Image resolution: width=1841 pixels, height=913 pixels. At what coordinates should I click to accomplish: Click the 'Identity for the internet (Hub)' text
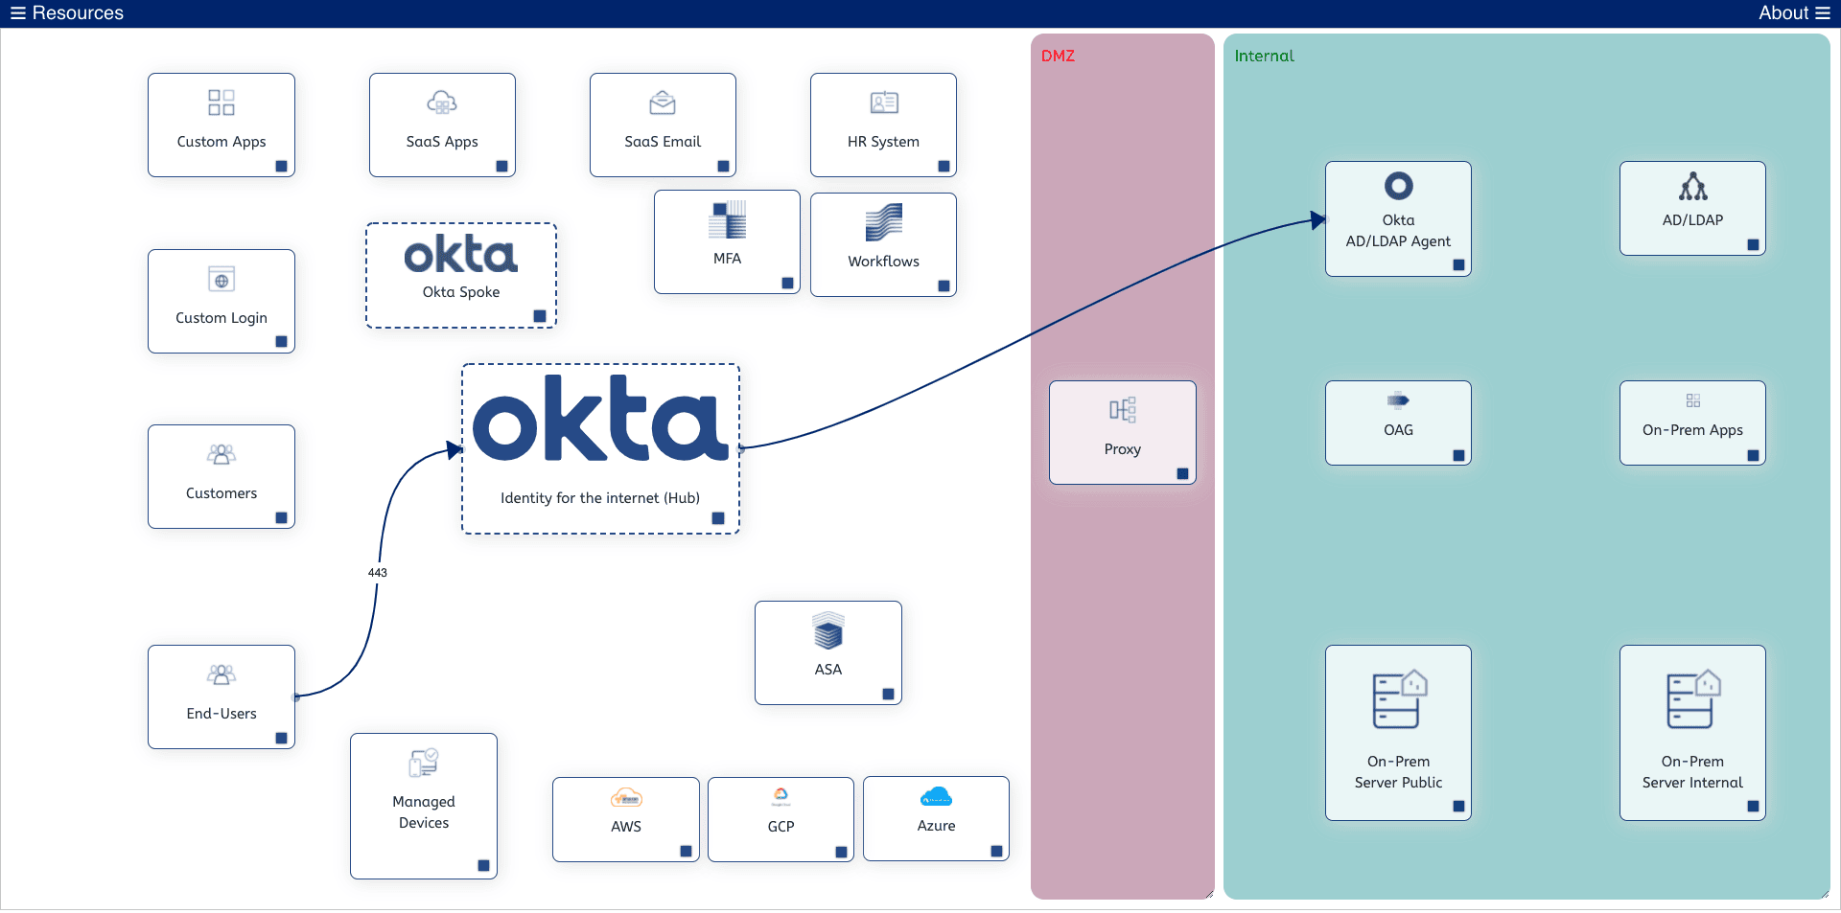(x=600, y=498)
